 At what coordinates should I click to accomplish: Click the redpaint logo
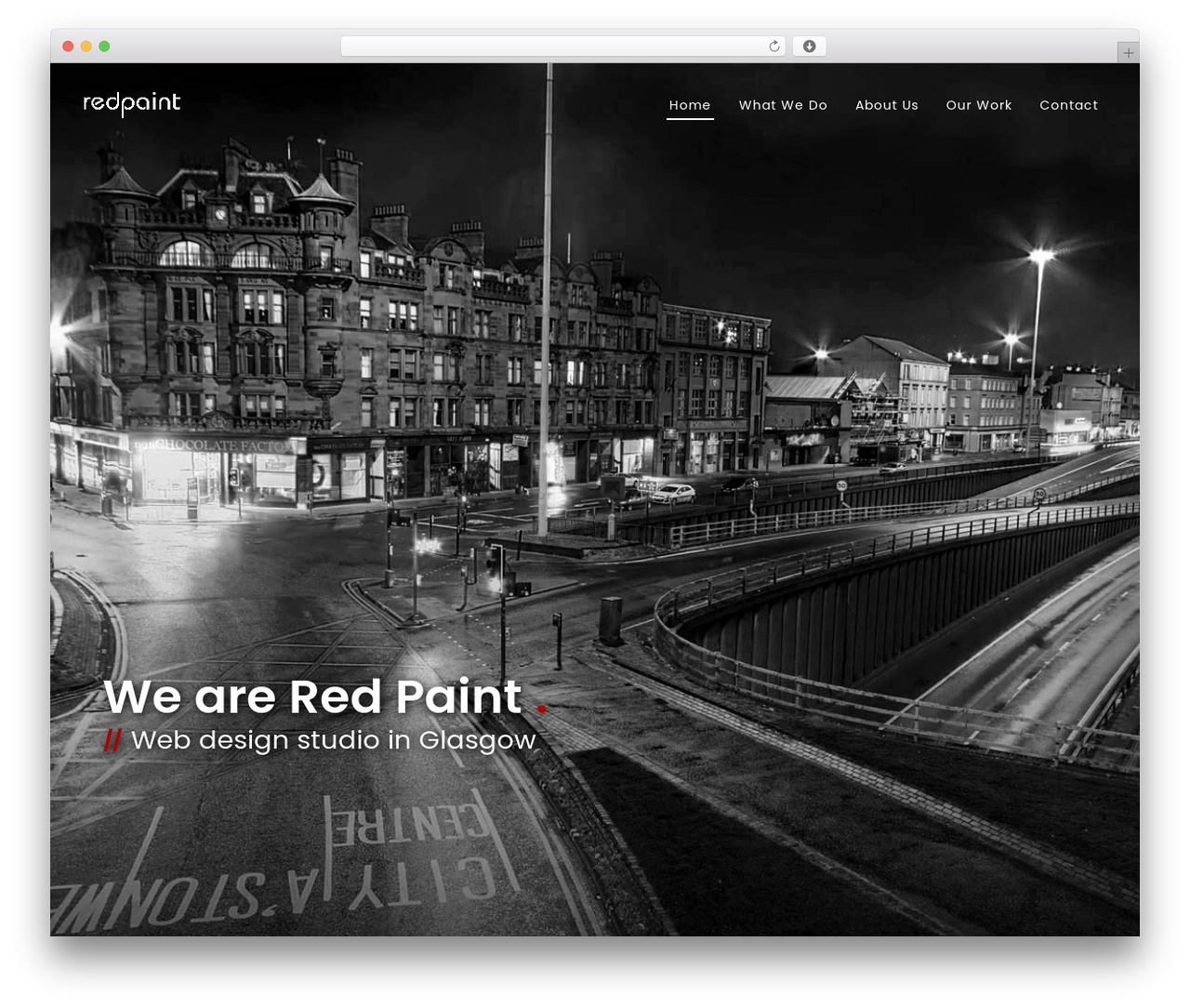tap(131, 103)
